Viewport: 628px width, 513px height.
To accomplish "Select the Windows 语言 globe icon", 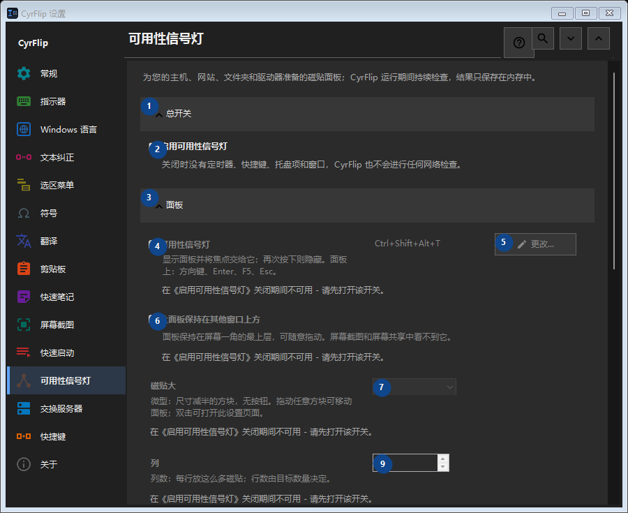I will tap(24, 129).
